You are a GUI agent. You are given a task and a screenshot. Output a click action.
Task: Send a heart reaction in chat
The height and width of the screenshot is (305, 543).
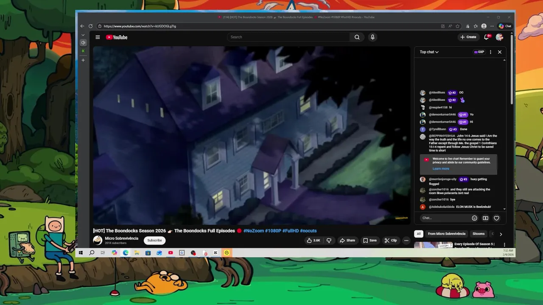coord(496,218)
